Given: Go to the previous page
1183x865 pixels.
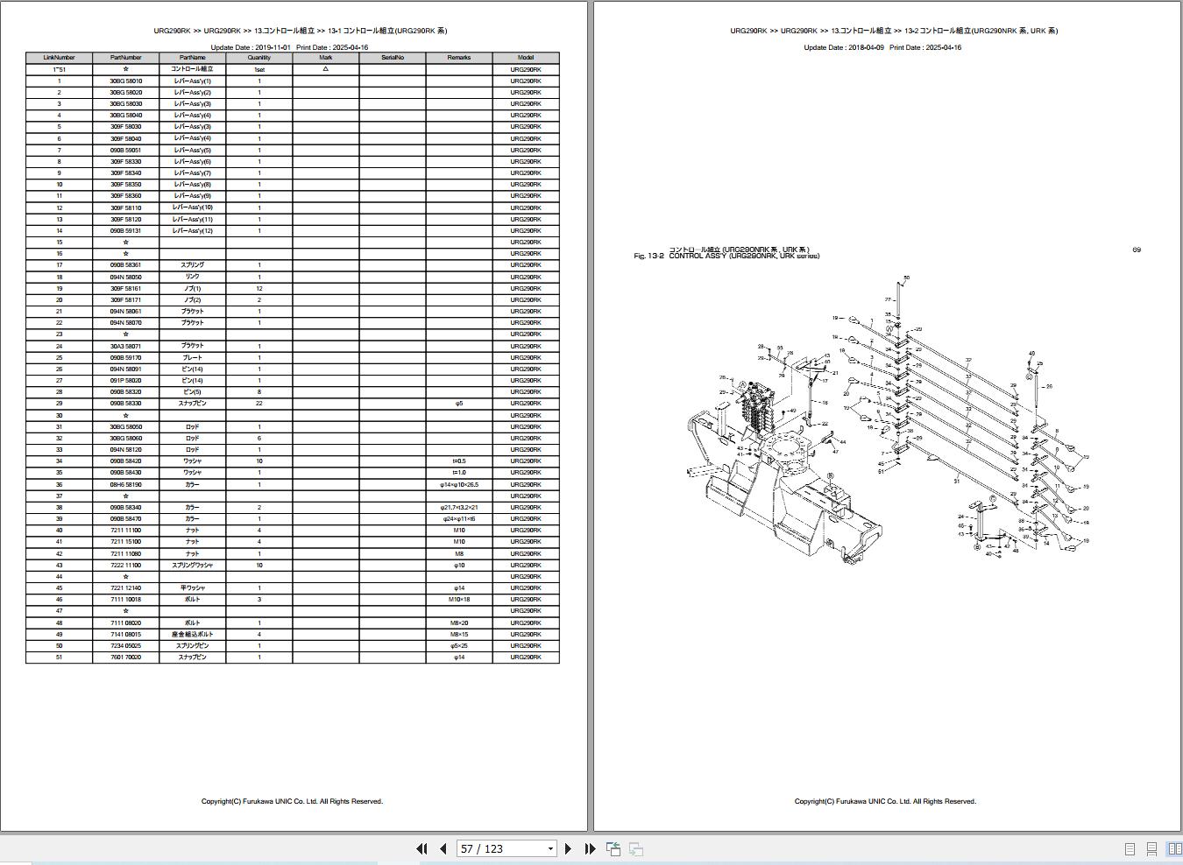Looking at the screenshot, I should point(443,848).
